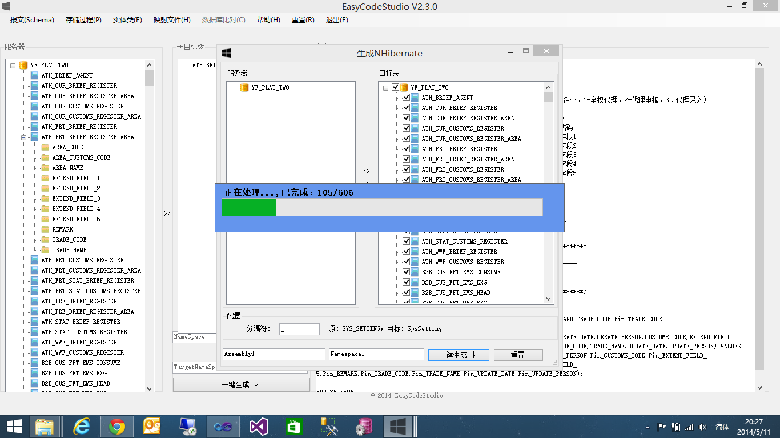Uncheck the YF_PLAT_TWO root checkbox in target tree
This screenshot has width=780, height=438.
click(396, 87)
